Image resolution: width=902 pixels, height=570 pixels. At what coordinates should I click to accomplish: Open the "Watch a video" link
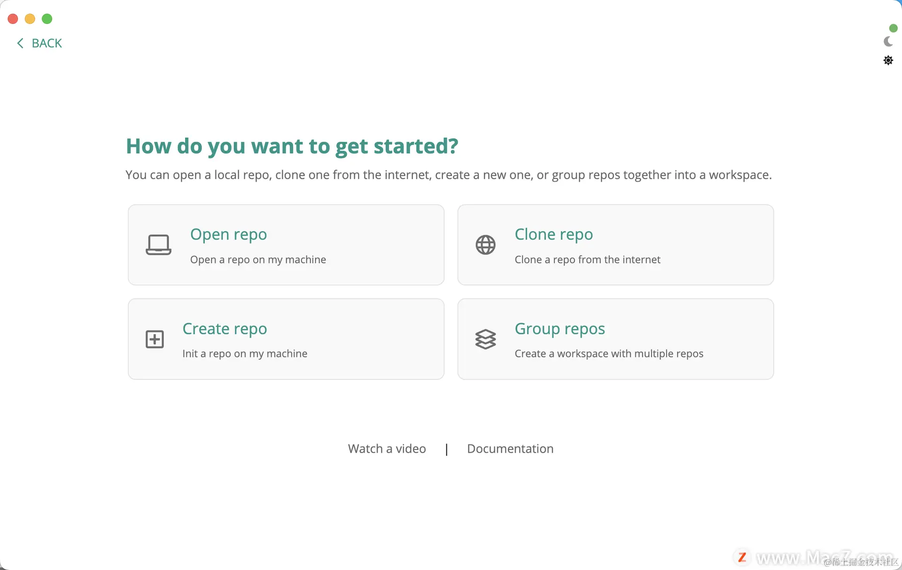point(387,449)
